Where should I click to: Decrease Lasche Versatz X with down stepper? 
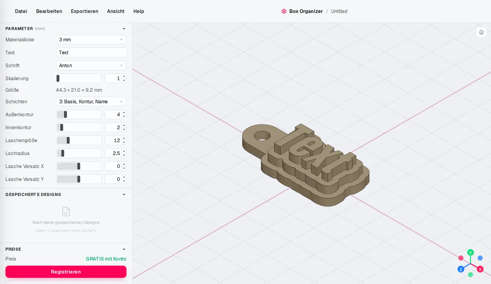[x=124, y=168]
